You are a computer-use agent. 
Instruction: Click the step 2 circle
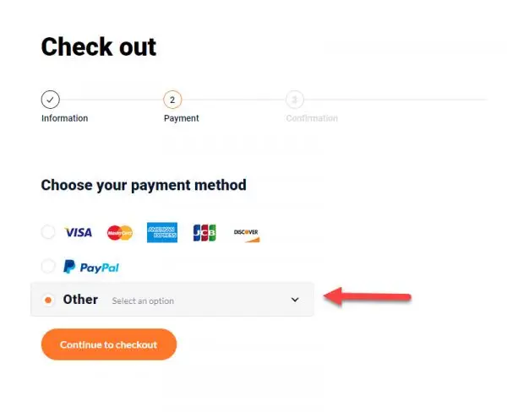[x=172, y=100]
